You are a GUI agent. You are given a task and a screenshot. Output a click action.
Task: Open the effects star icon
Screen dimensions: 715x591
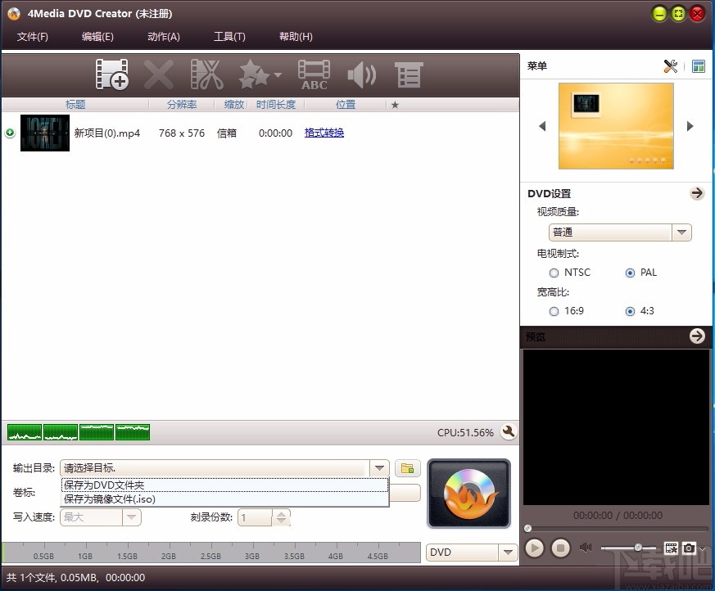coord(254,74)
